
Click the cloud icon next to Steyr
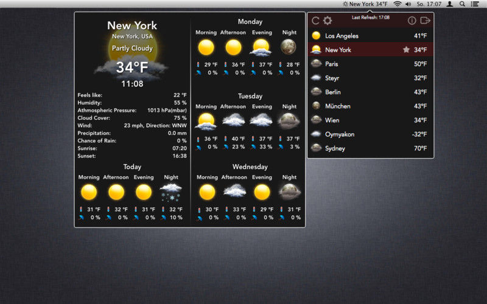click(x=316, y=78)
